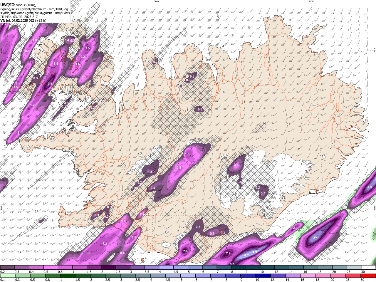Pick upper legend dark teal swatch 8 to 9
This screenshot has width=376, height=282.
pos(238,267)
